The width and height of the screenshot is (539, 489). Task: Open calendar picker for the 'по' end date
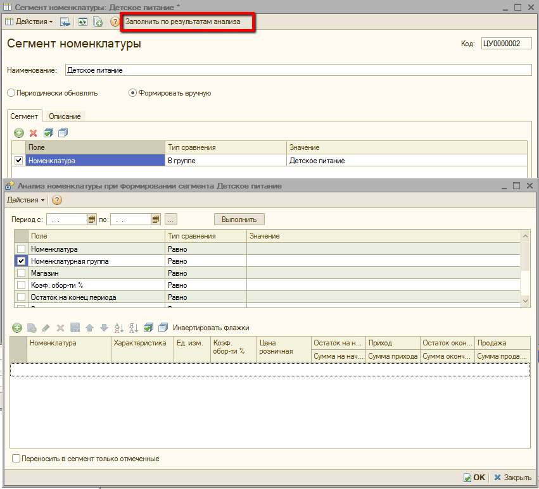pyautogui.click(x=156, y=220)
